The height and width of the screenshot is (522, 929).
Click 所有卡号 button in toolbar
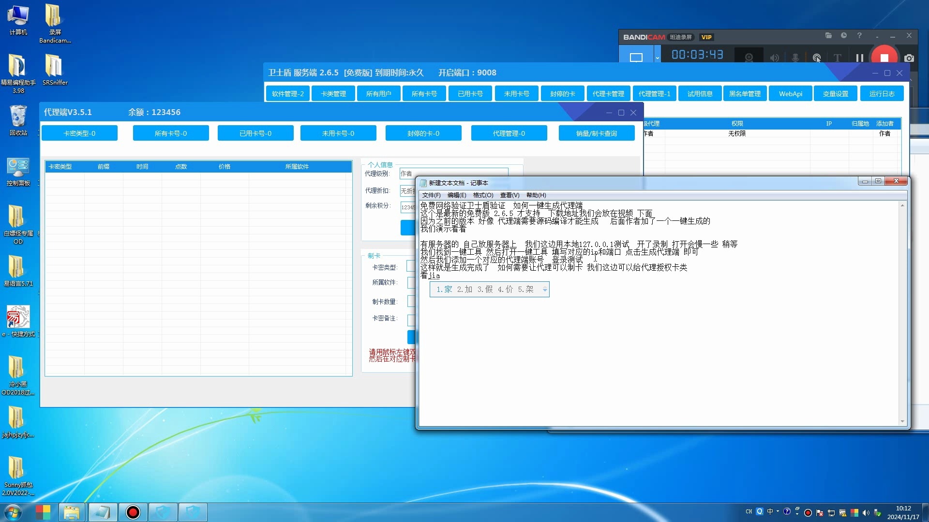[x=424, y=94]
